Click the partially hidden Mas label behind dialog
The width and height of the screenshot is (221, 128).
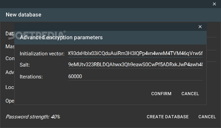tap(10, 47)
